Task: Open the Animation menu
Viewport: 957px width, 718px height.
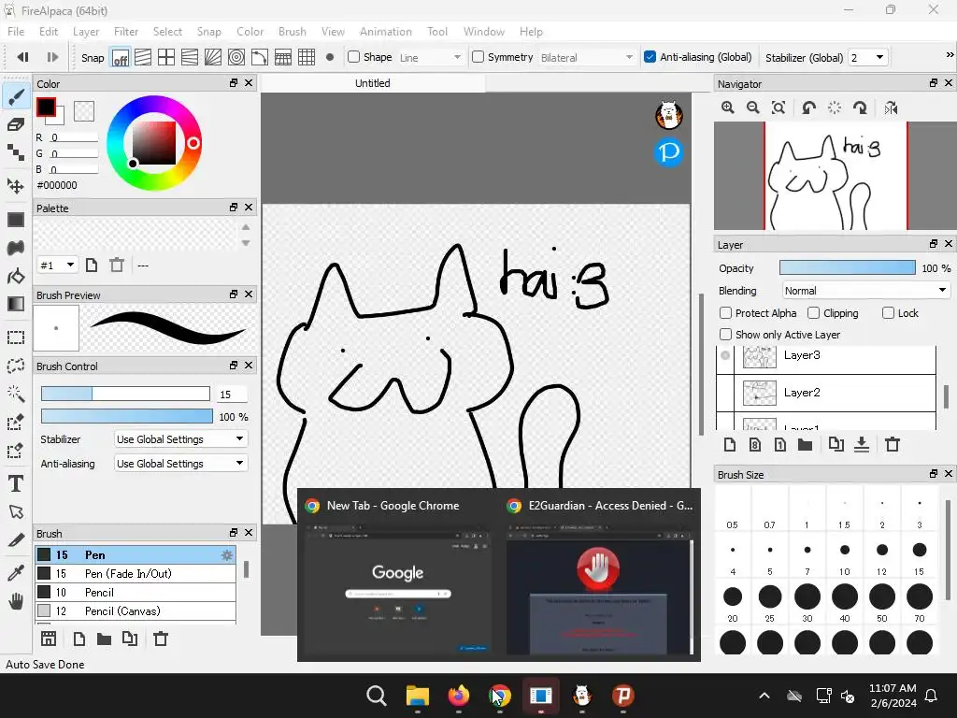Action: [386, 32]
